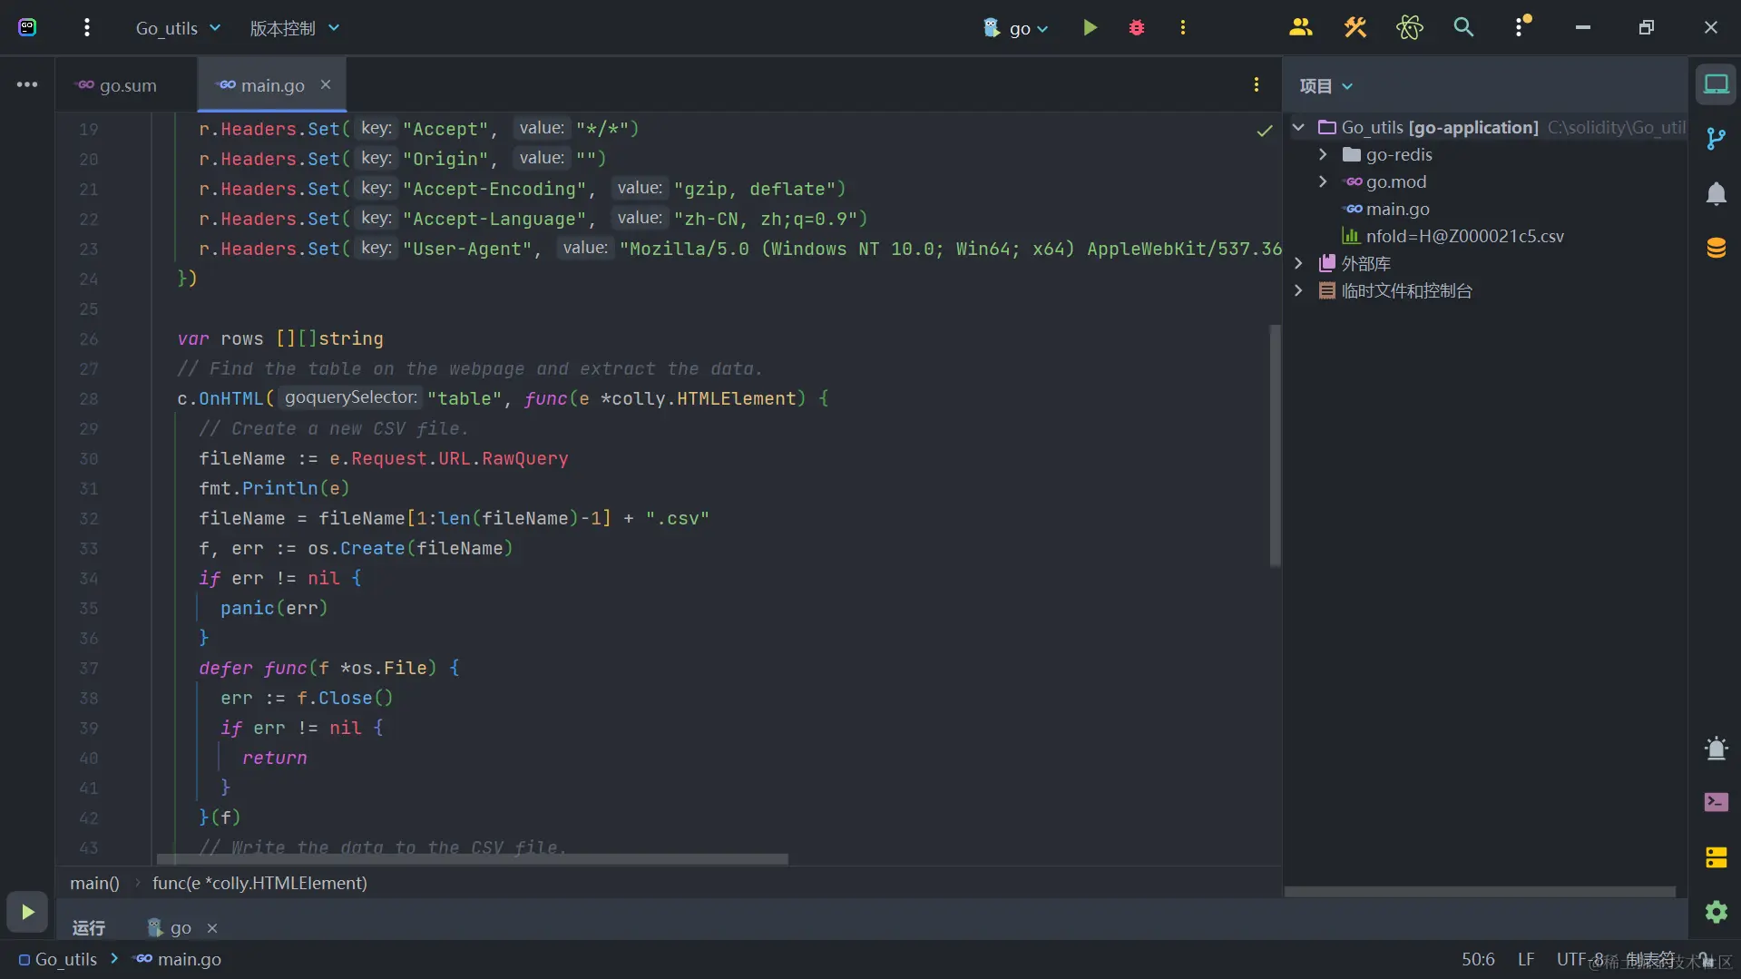
Task: Open the Problems alert tool icon
Action: 1716,749
